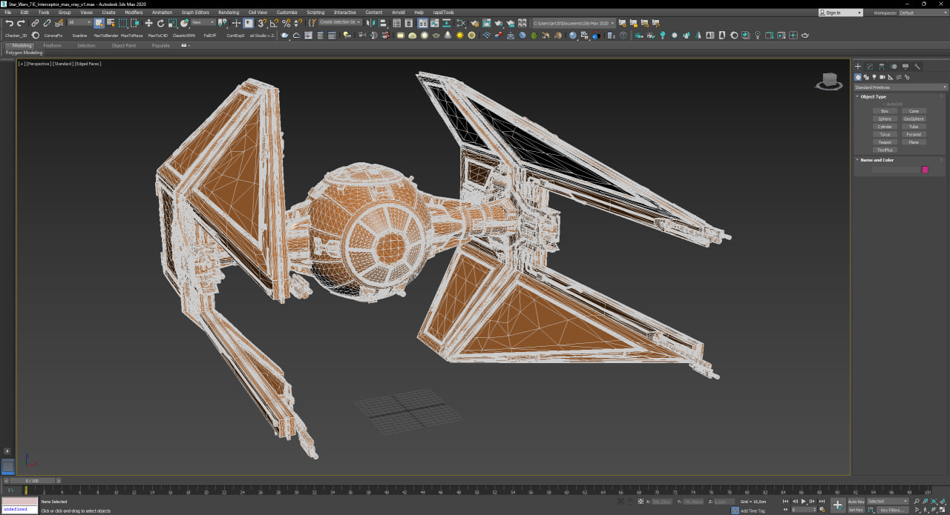Open the Utilities wrench panel icon
Viewport: 950px width, 515px height.
tap(917, 66)
